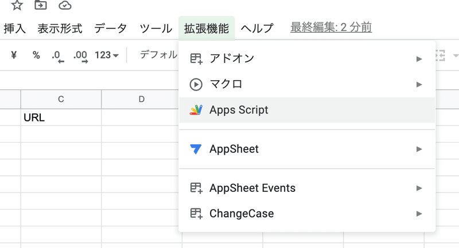This screenshot has height=248, width=459.
Task: Select the cell containing URL
Action: (61, 117)
